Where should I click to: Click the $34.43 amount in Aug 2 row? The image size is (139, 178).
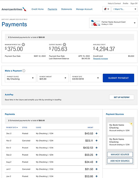pos(89,162)
